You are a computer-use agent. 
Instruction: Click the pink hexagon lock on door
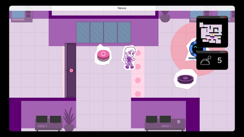(71, 70)
